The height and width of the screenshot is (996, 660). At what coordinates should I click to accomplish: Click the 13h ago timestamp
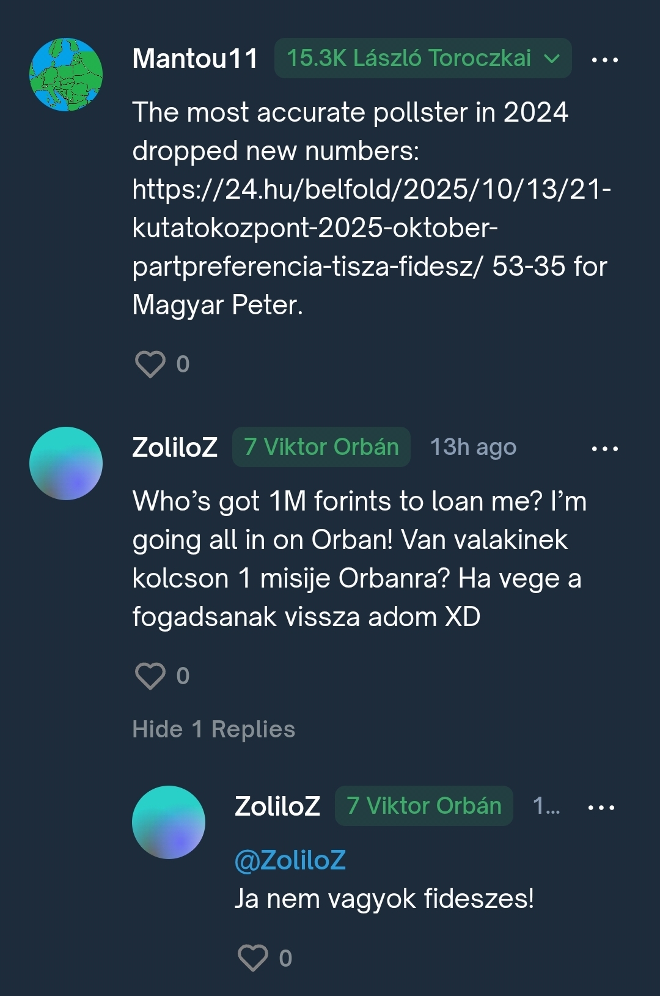pos(473,447)
